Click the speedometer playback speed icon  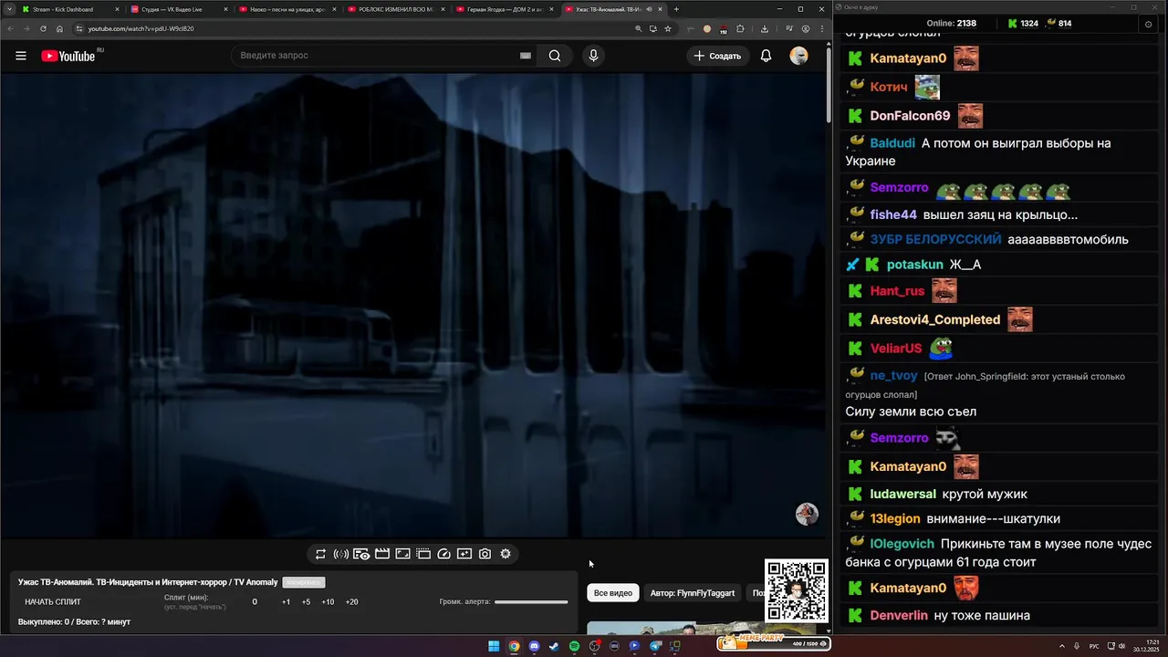coord(443,554)
